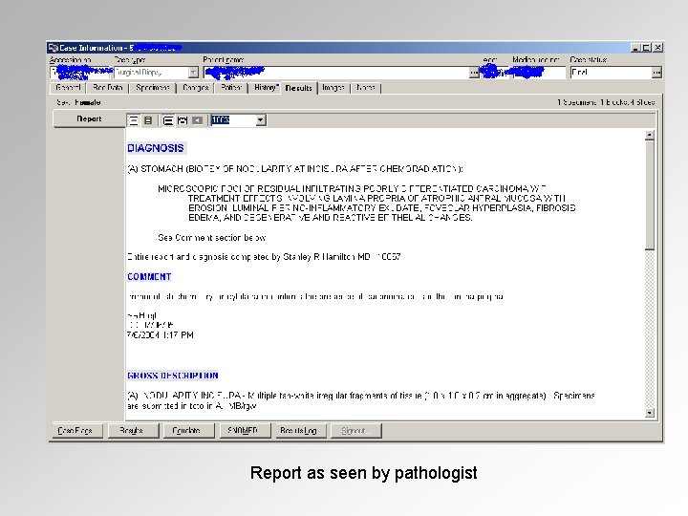Click the Case status field showing Final
688x516 pixels.
(611, 73)
